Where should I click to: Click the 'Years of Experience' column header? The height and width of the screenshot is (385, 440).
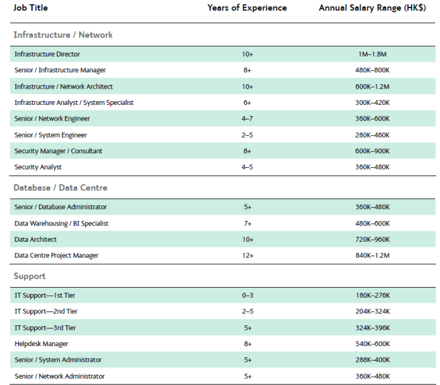(x=247, y=8)
